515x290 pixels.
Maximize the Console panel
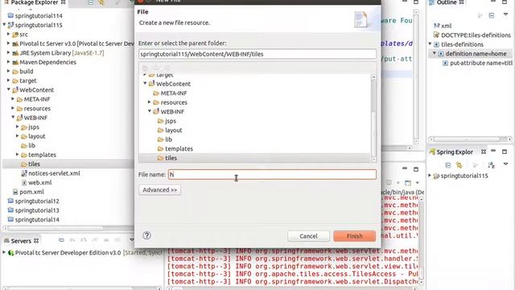[x=416, y=169]
